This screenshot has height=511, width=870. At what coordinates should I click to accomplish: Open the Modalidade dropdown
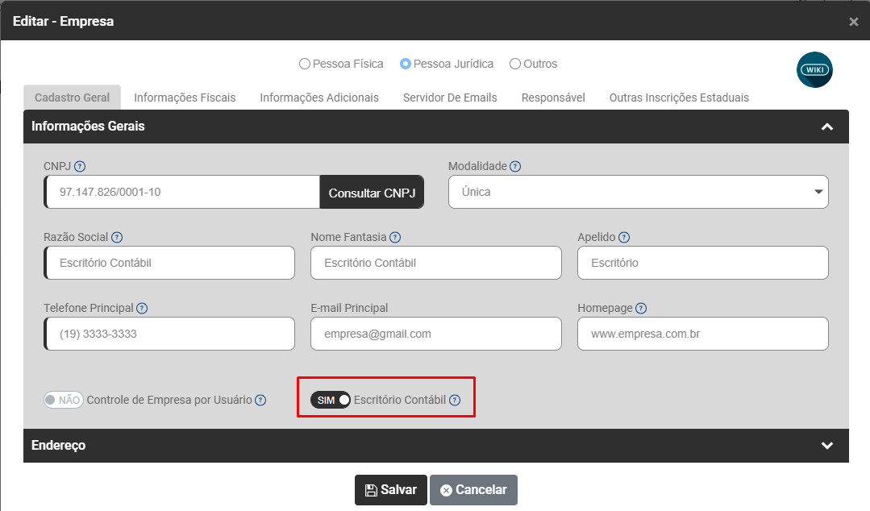tap(638, 192)
